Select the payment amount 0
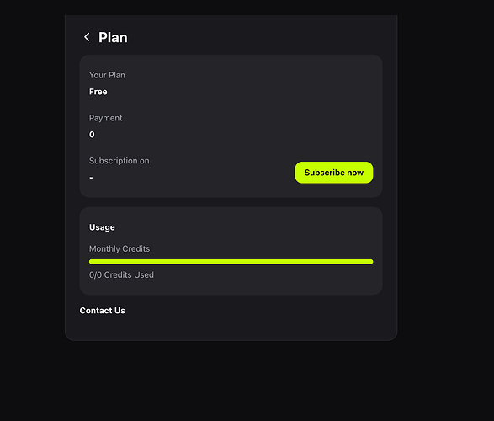494x421 pixels. 92,135
